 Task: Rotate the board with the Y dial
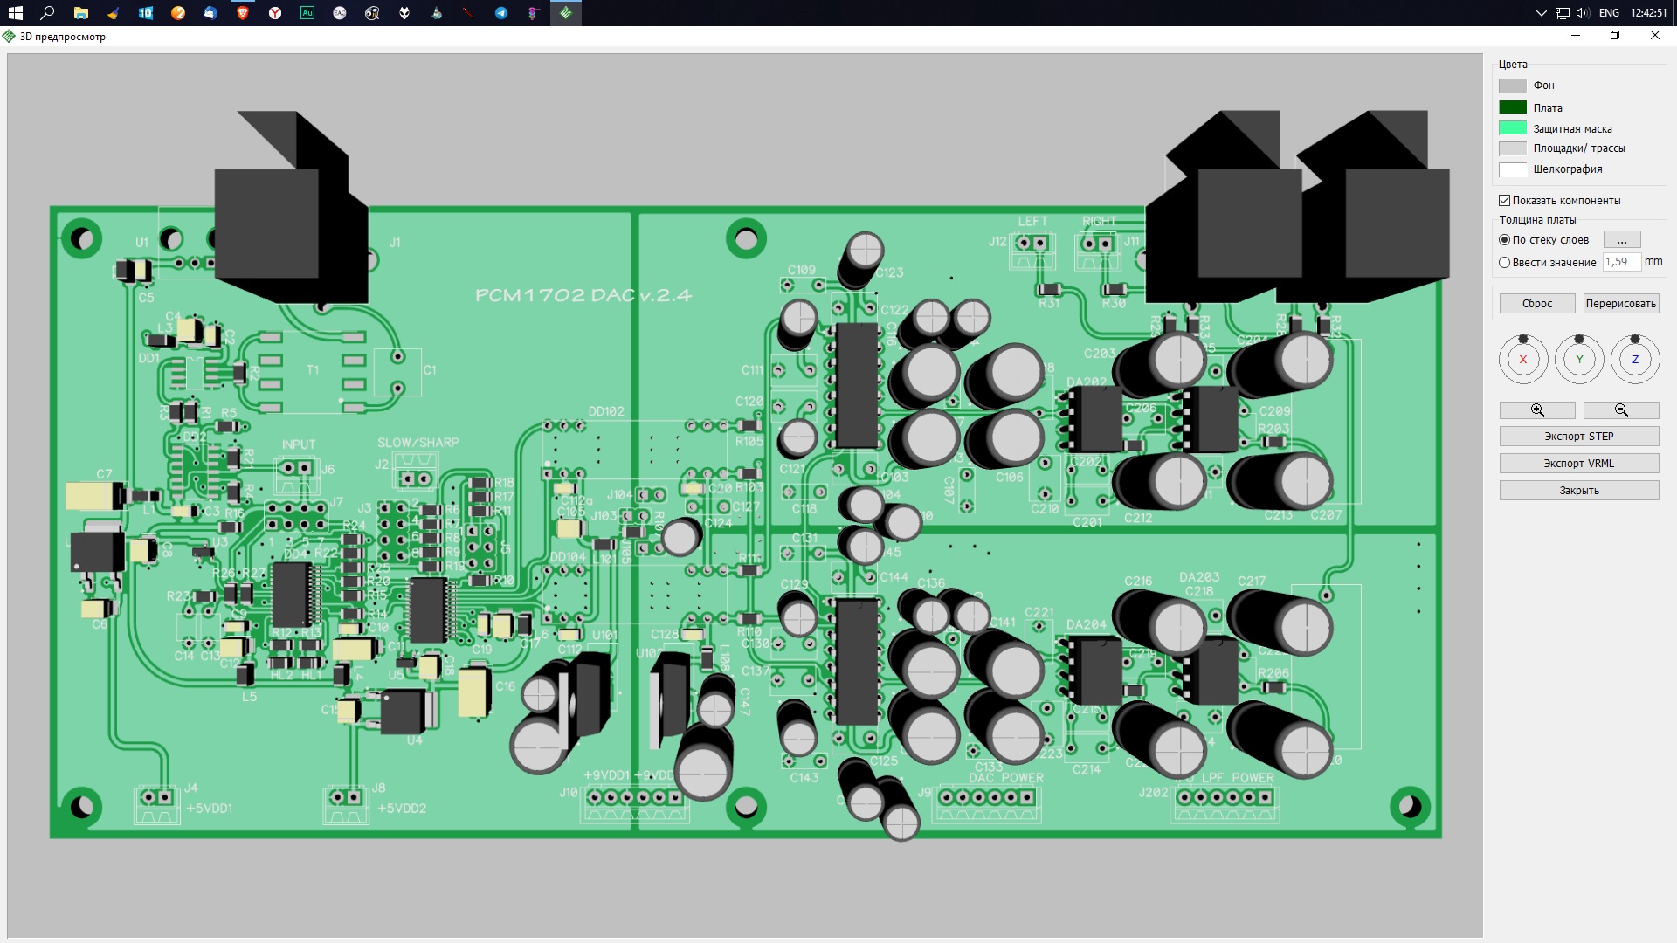tap(1579, 359)
